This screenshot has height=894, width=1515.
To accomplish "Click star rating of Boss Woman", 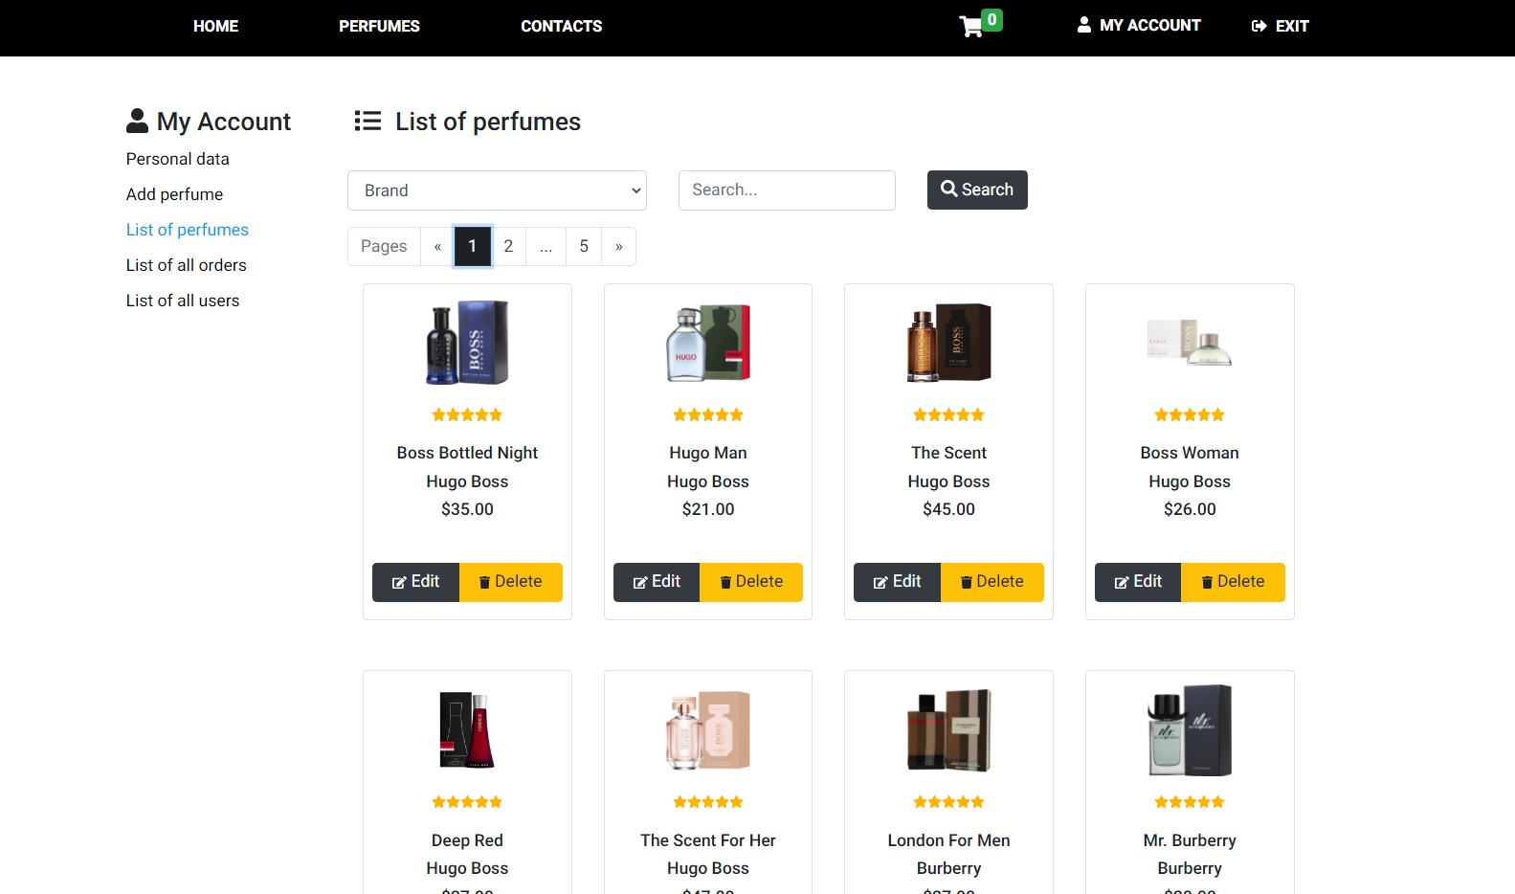I will (1190, 414).
